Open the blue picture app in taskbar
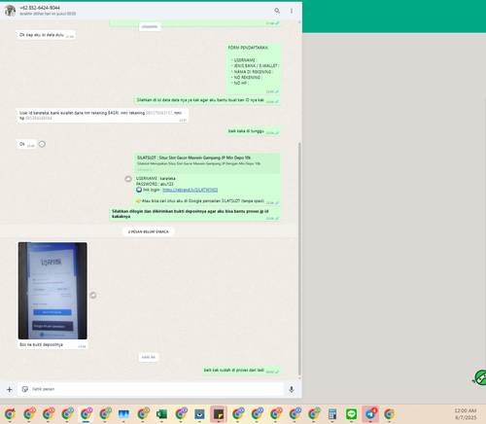The image size is (486, 424). coord(123,414)
